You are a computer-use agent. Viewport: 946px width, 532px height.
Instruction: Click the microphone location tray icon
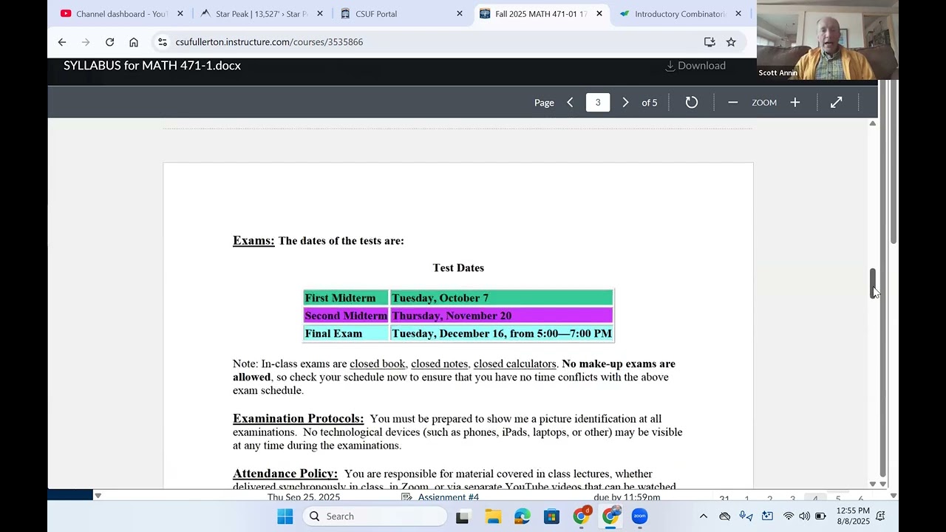click(746, 516)
